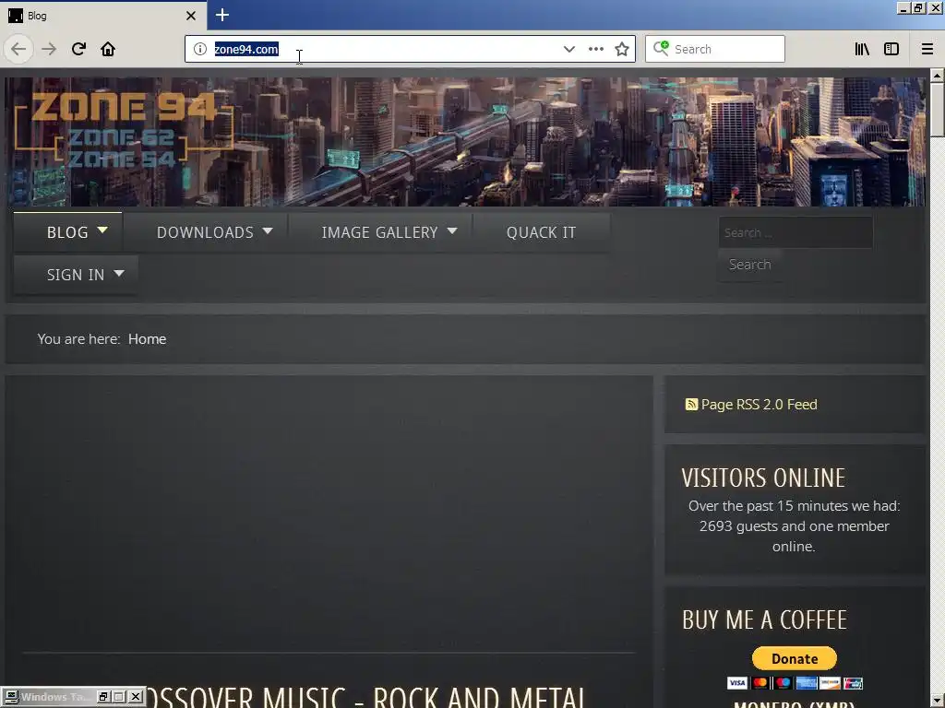The height and width of the screenshot is (708, 945).
Task: Click the site search text box
Action: 795,232
